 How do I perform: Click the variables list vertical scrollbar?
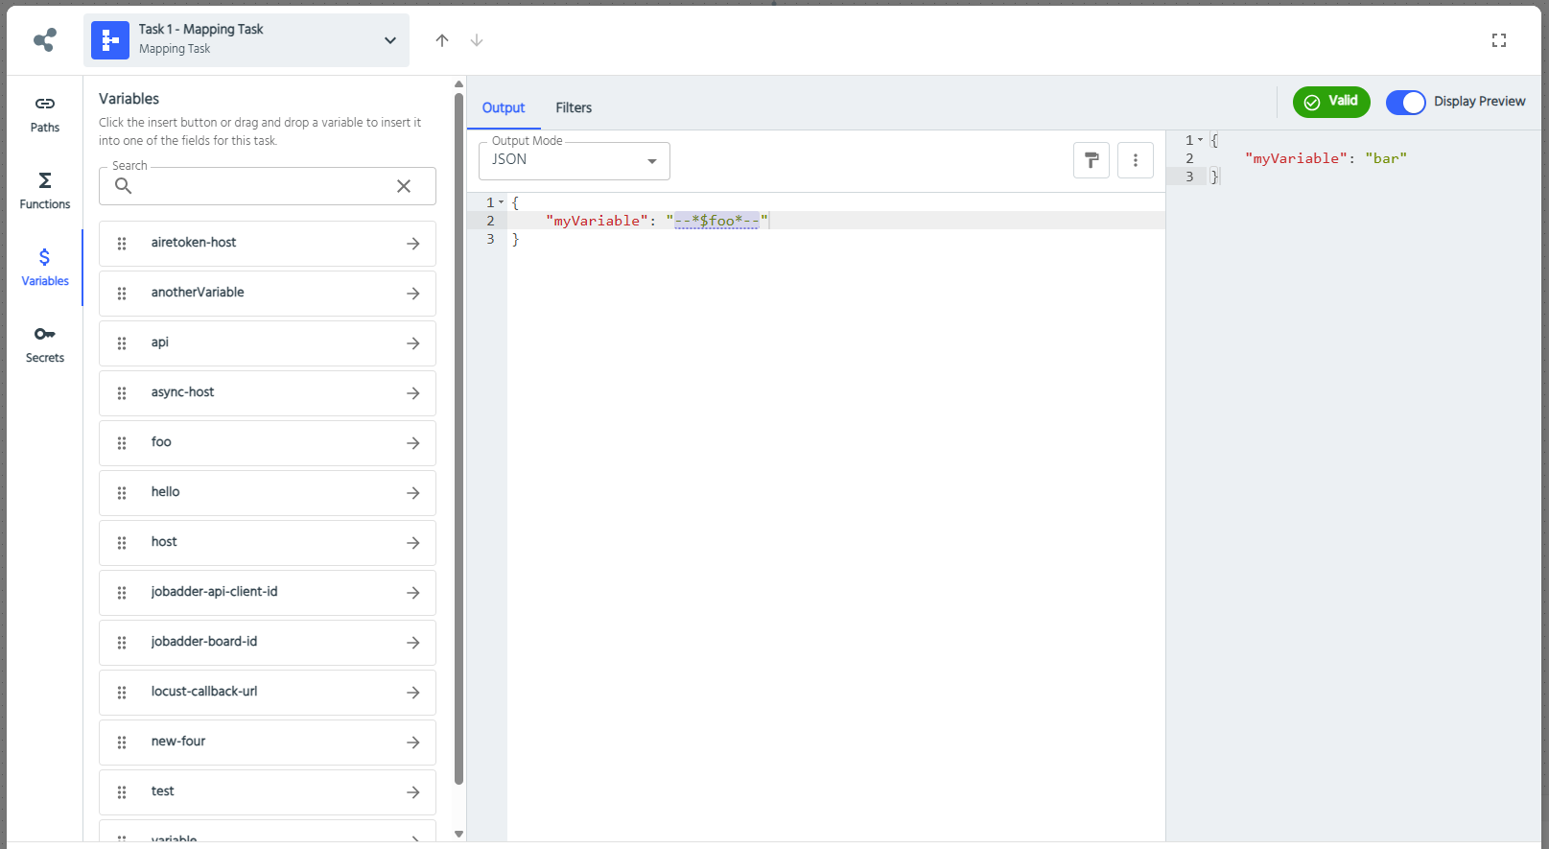click(x=458, y=432)
